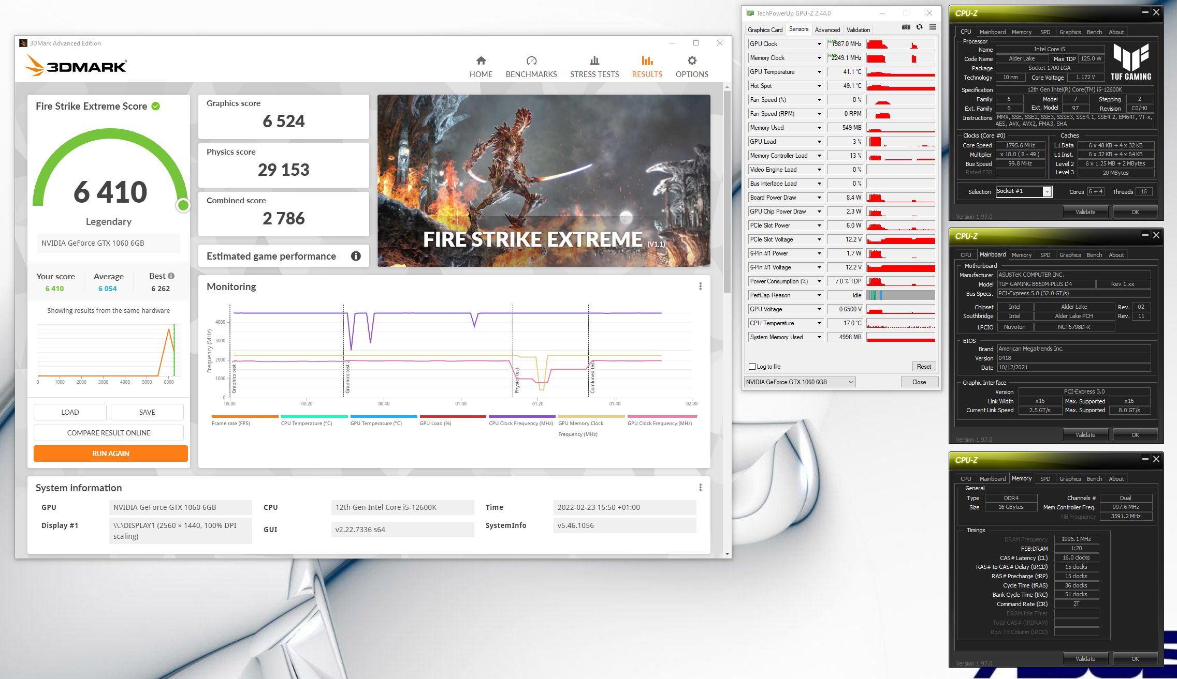Image resolution: width=1177 pixels, height=679 pixels.
Task: Click 3DMark vertical scrollbar
Action: 727,191
